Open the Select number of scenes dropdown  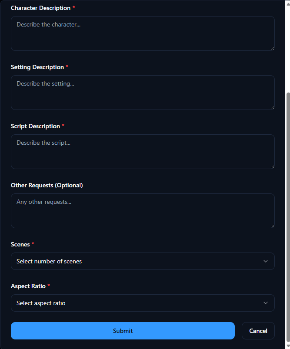pyautogui.click(x=143, y=261)
